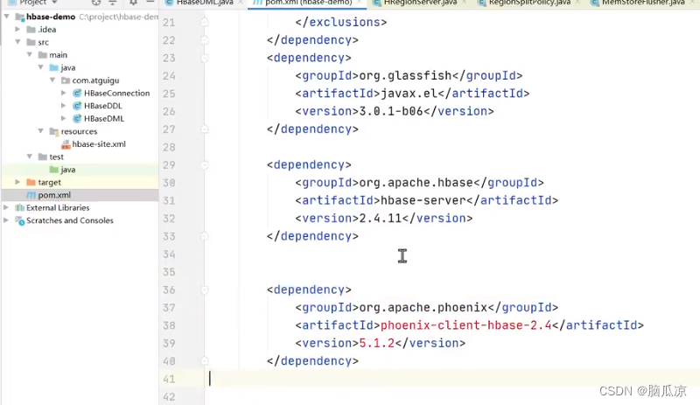The width and height of the screenshot is (700, 405).
Task: Click the hbase-site.xml file icon
Action: click(66, 144)
